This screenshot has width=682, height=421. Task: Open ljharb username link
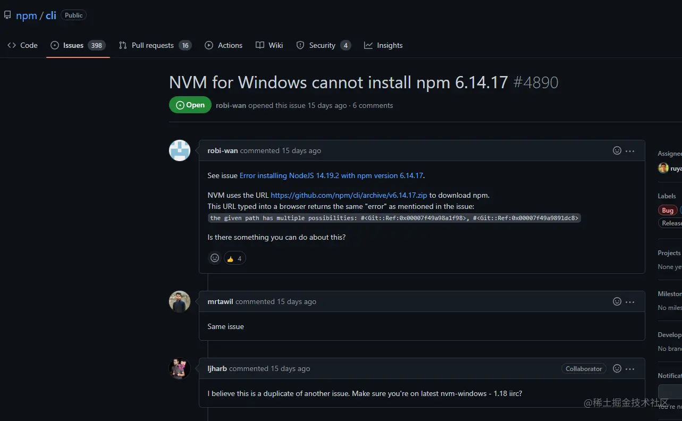point(217,368)
